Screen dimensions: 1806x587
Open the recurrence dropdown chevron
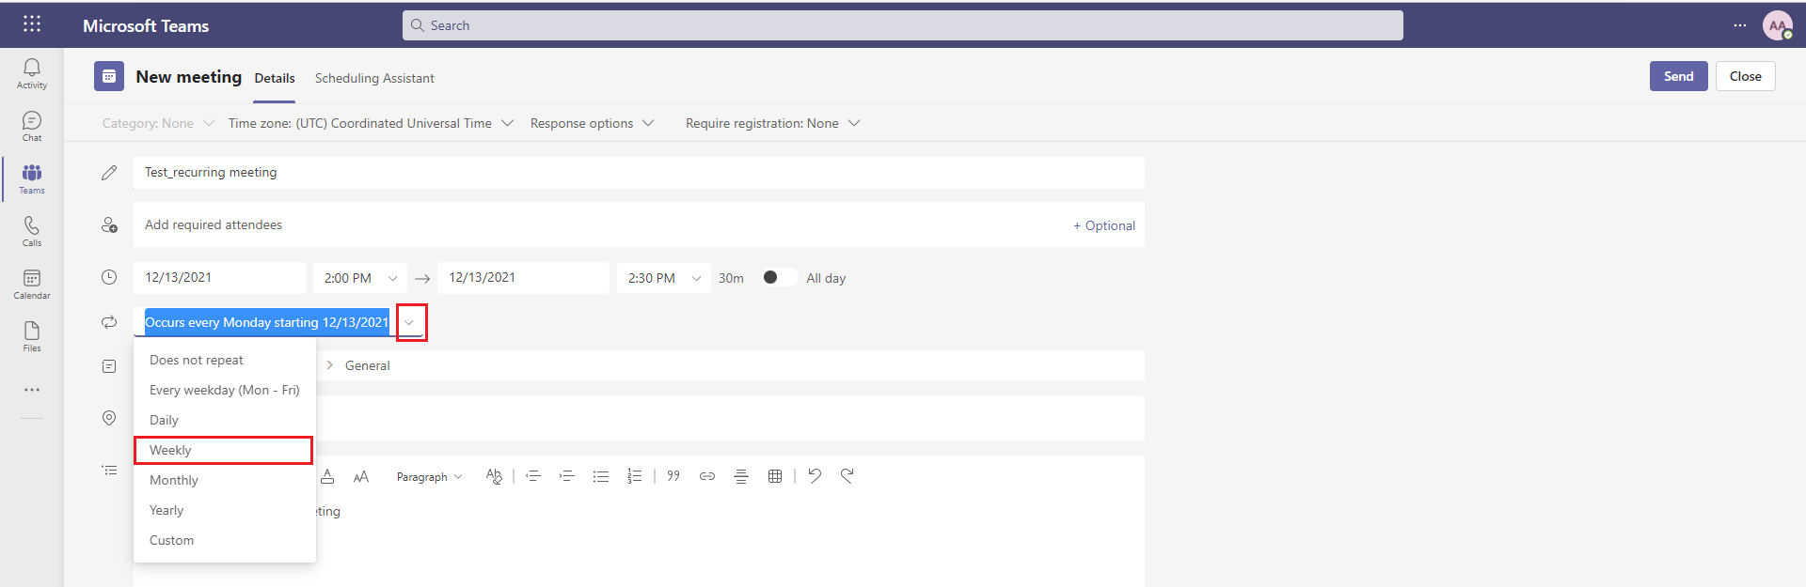point(410,322)
